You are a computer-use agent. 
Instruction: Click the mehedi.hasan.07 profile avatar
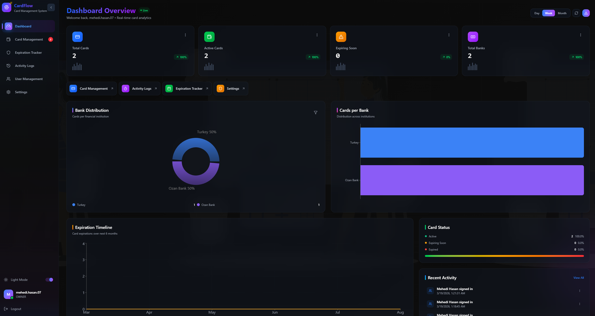(8, 294)
